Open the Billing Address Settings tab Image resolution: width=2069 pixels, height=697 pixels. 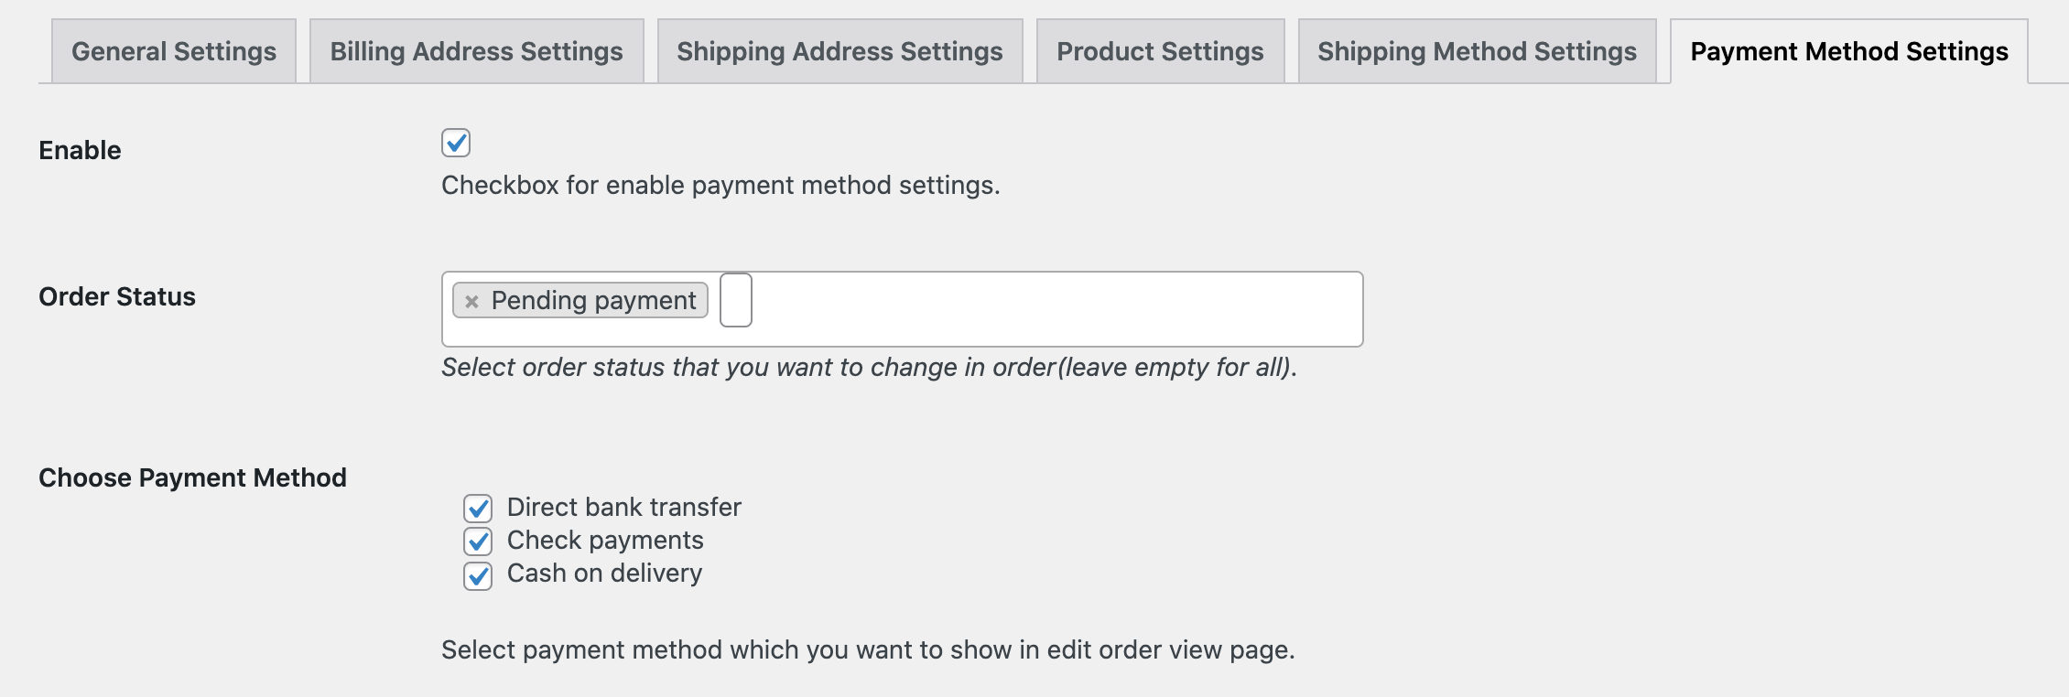point(475,51)
